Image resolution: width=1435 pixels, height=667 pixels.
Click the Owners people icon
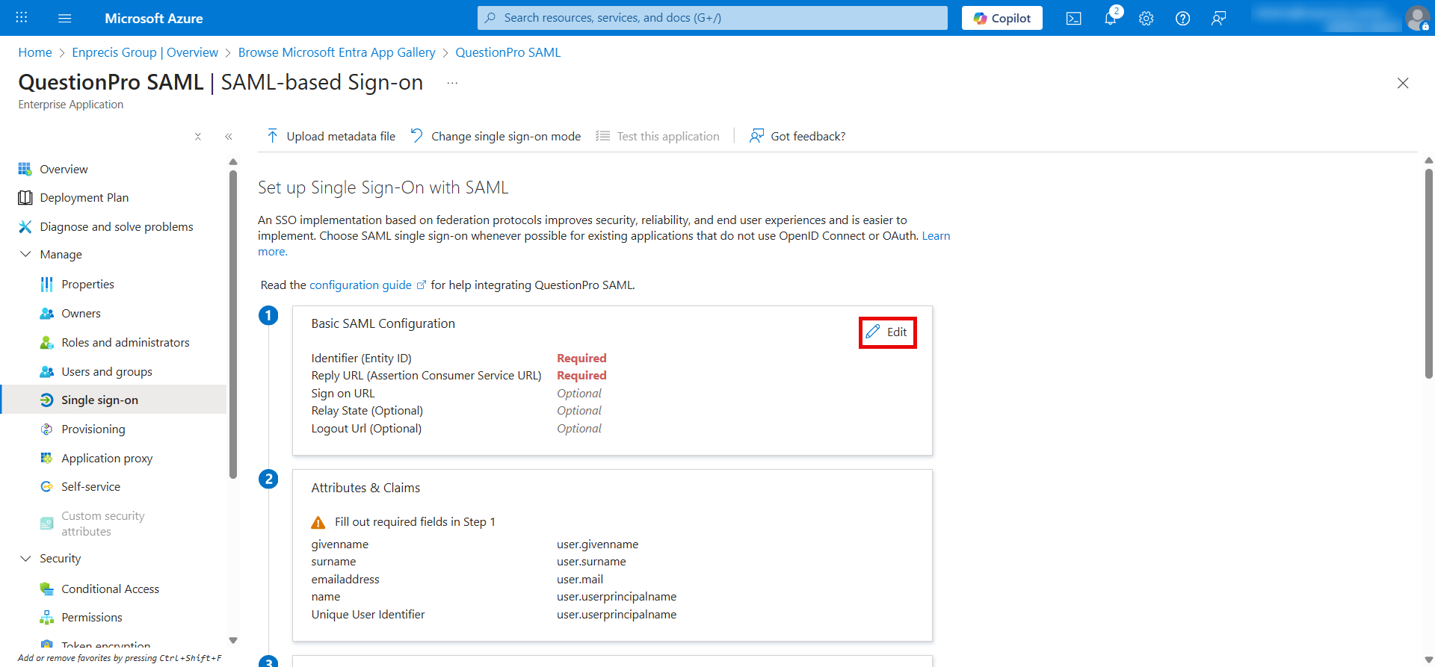click(x=46, y=313)
